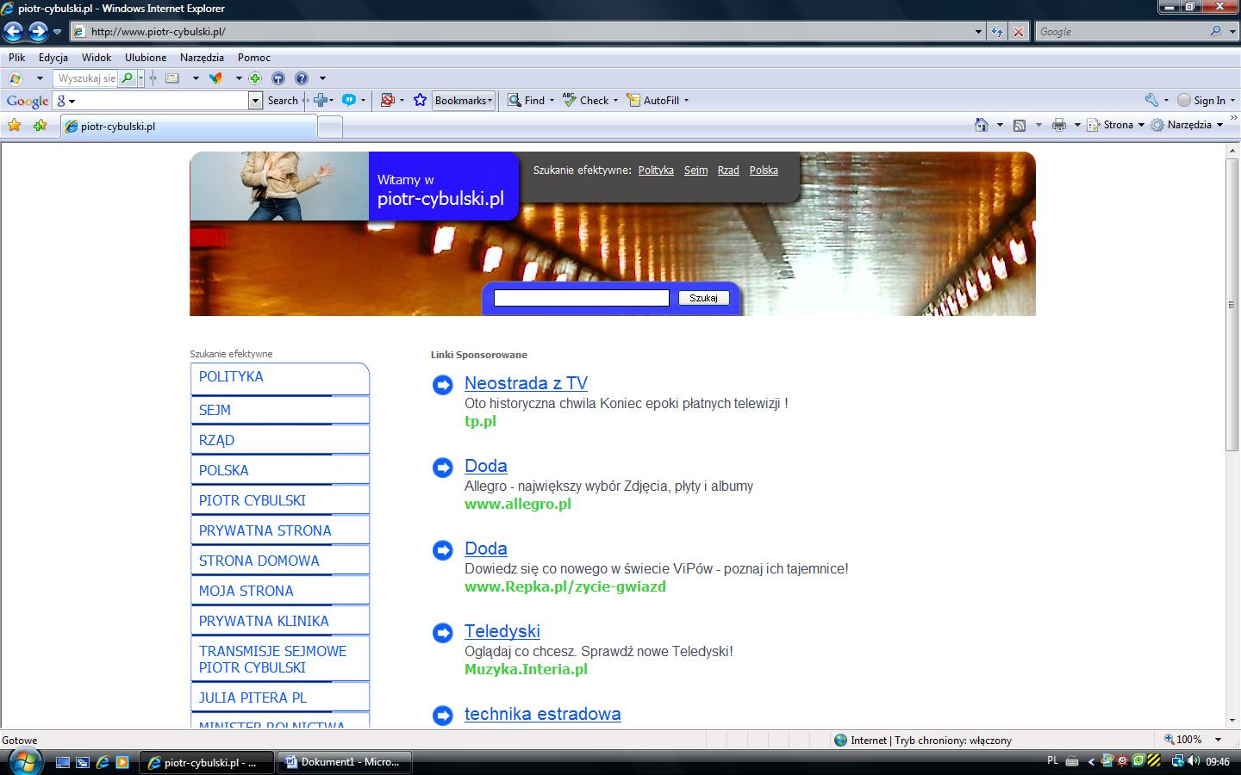Click the page search text field
This screenshot has width=1241, height=775.
[581, 298]
